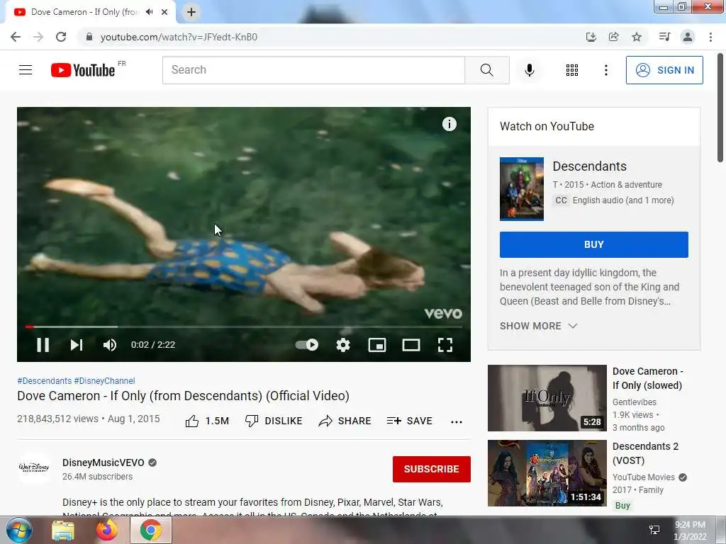
Task: Play If Only (slowed) thumbnail
Action: (547, 398)
